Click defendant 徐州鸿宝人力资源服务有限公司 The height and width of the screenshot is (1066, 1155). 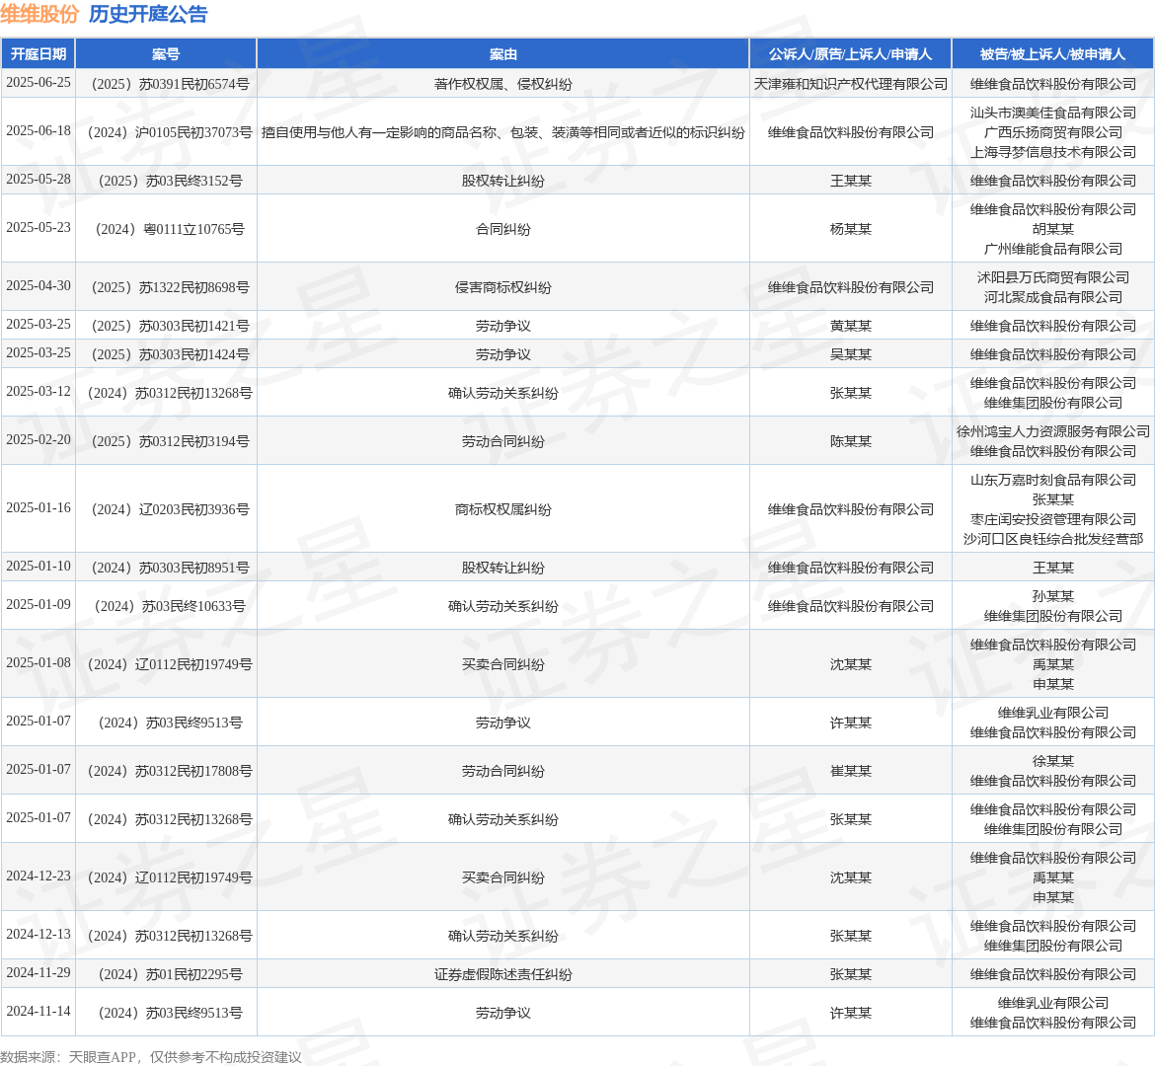tap(1052, 431)
